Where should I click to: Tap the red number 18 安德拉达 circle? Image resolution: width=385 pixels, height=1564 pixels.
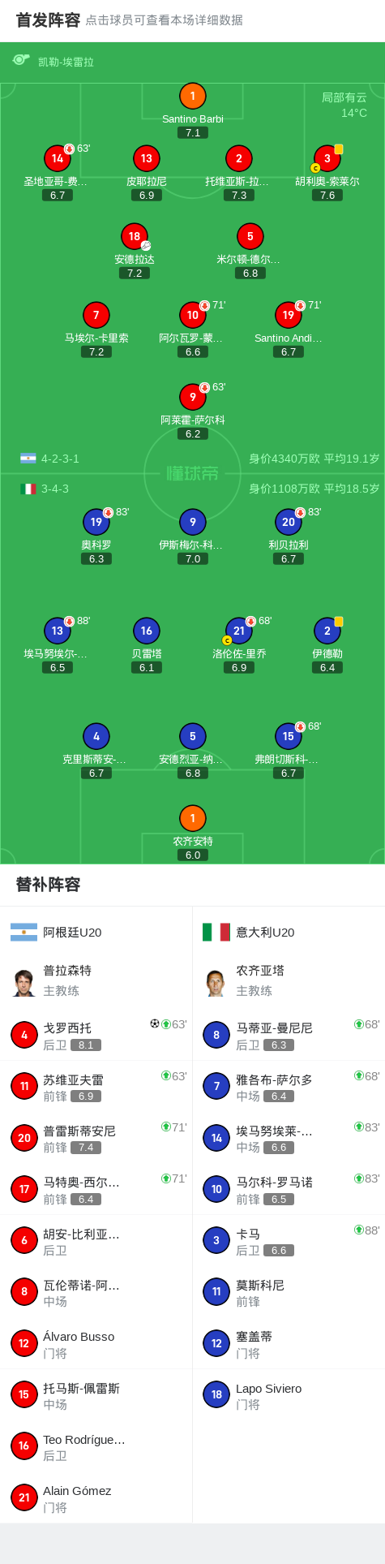coord(135,236)
